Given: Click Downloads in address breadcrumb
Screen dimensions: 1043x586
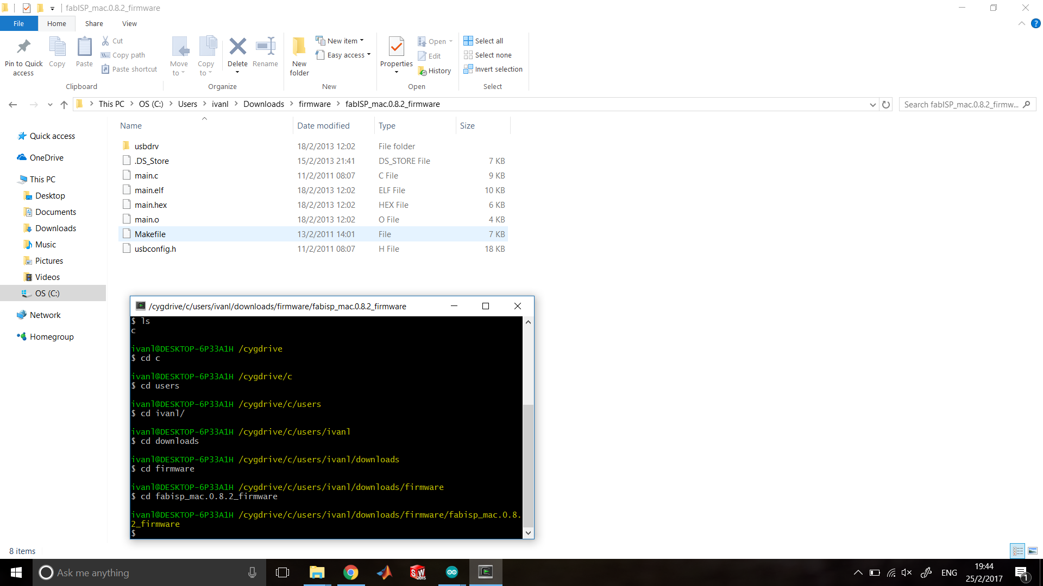Looking at the screenshot, I should coord(263,104).
